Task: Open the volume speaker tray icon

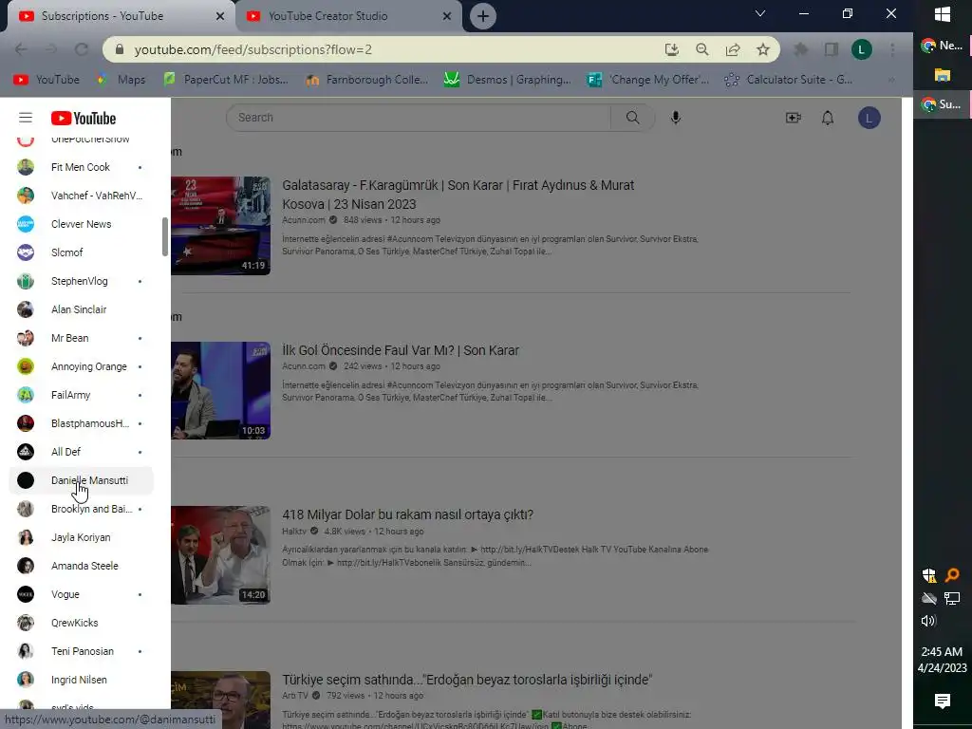Action: tap(928, 621)
